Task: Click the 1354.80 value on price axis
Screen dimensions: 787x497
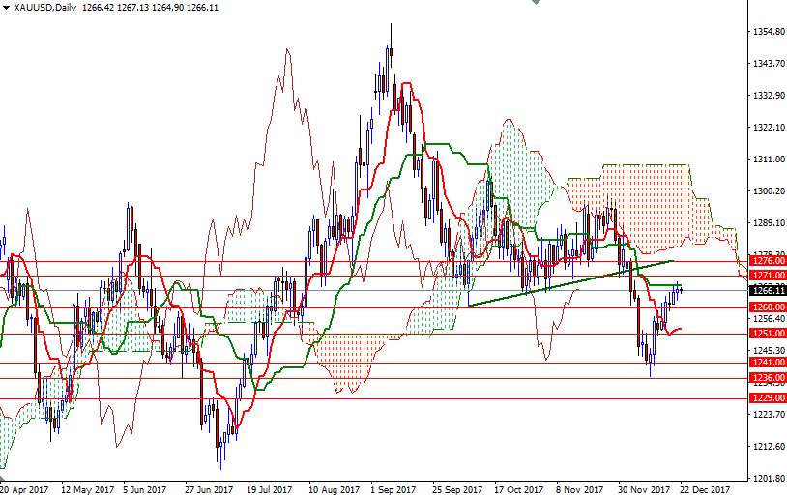Action: [x=767, y=32]
